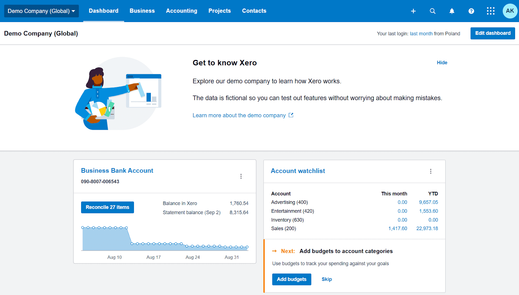Image resolution: width=519 pixels, height=295 pixels.
Task: Open the Sales (200) YTD amount
Action: pos(427,228)
